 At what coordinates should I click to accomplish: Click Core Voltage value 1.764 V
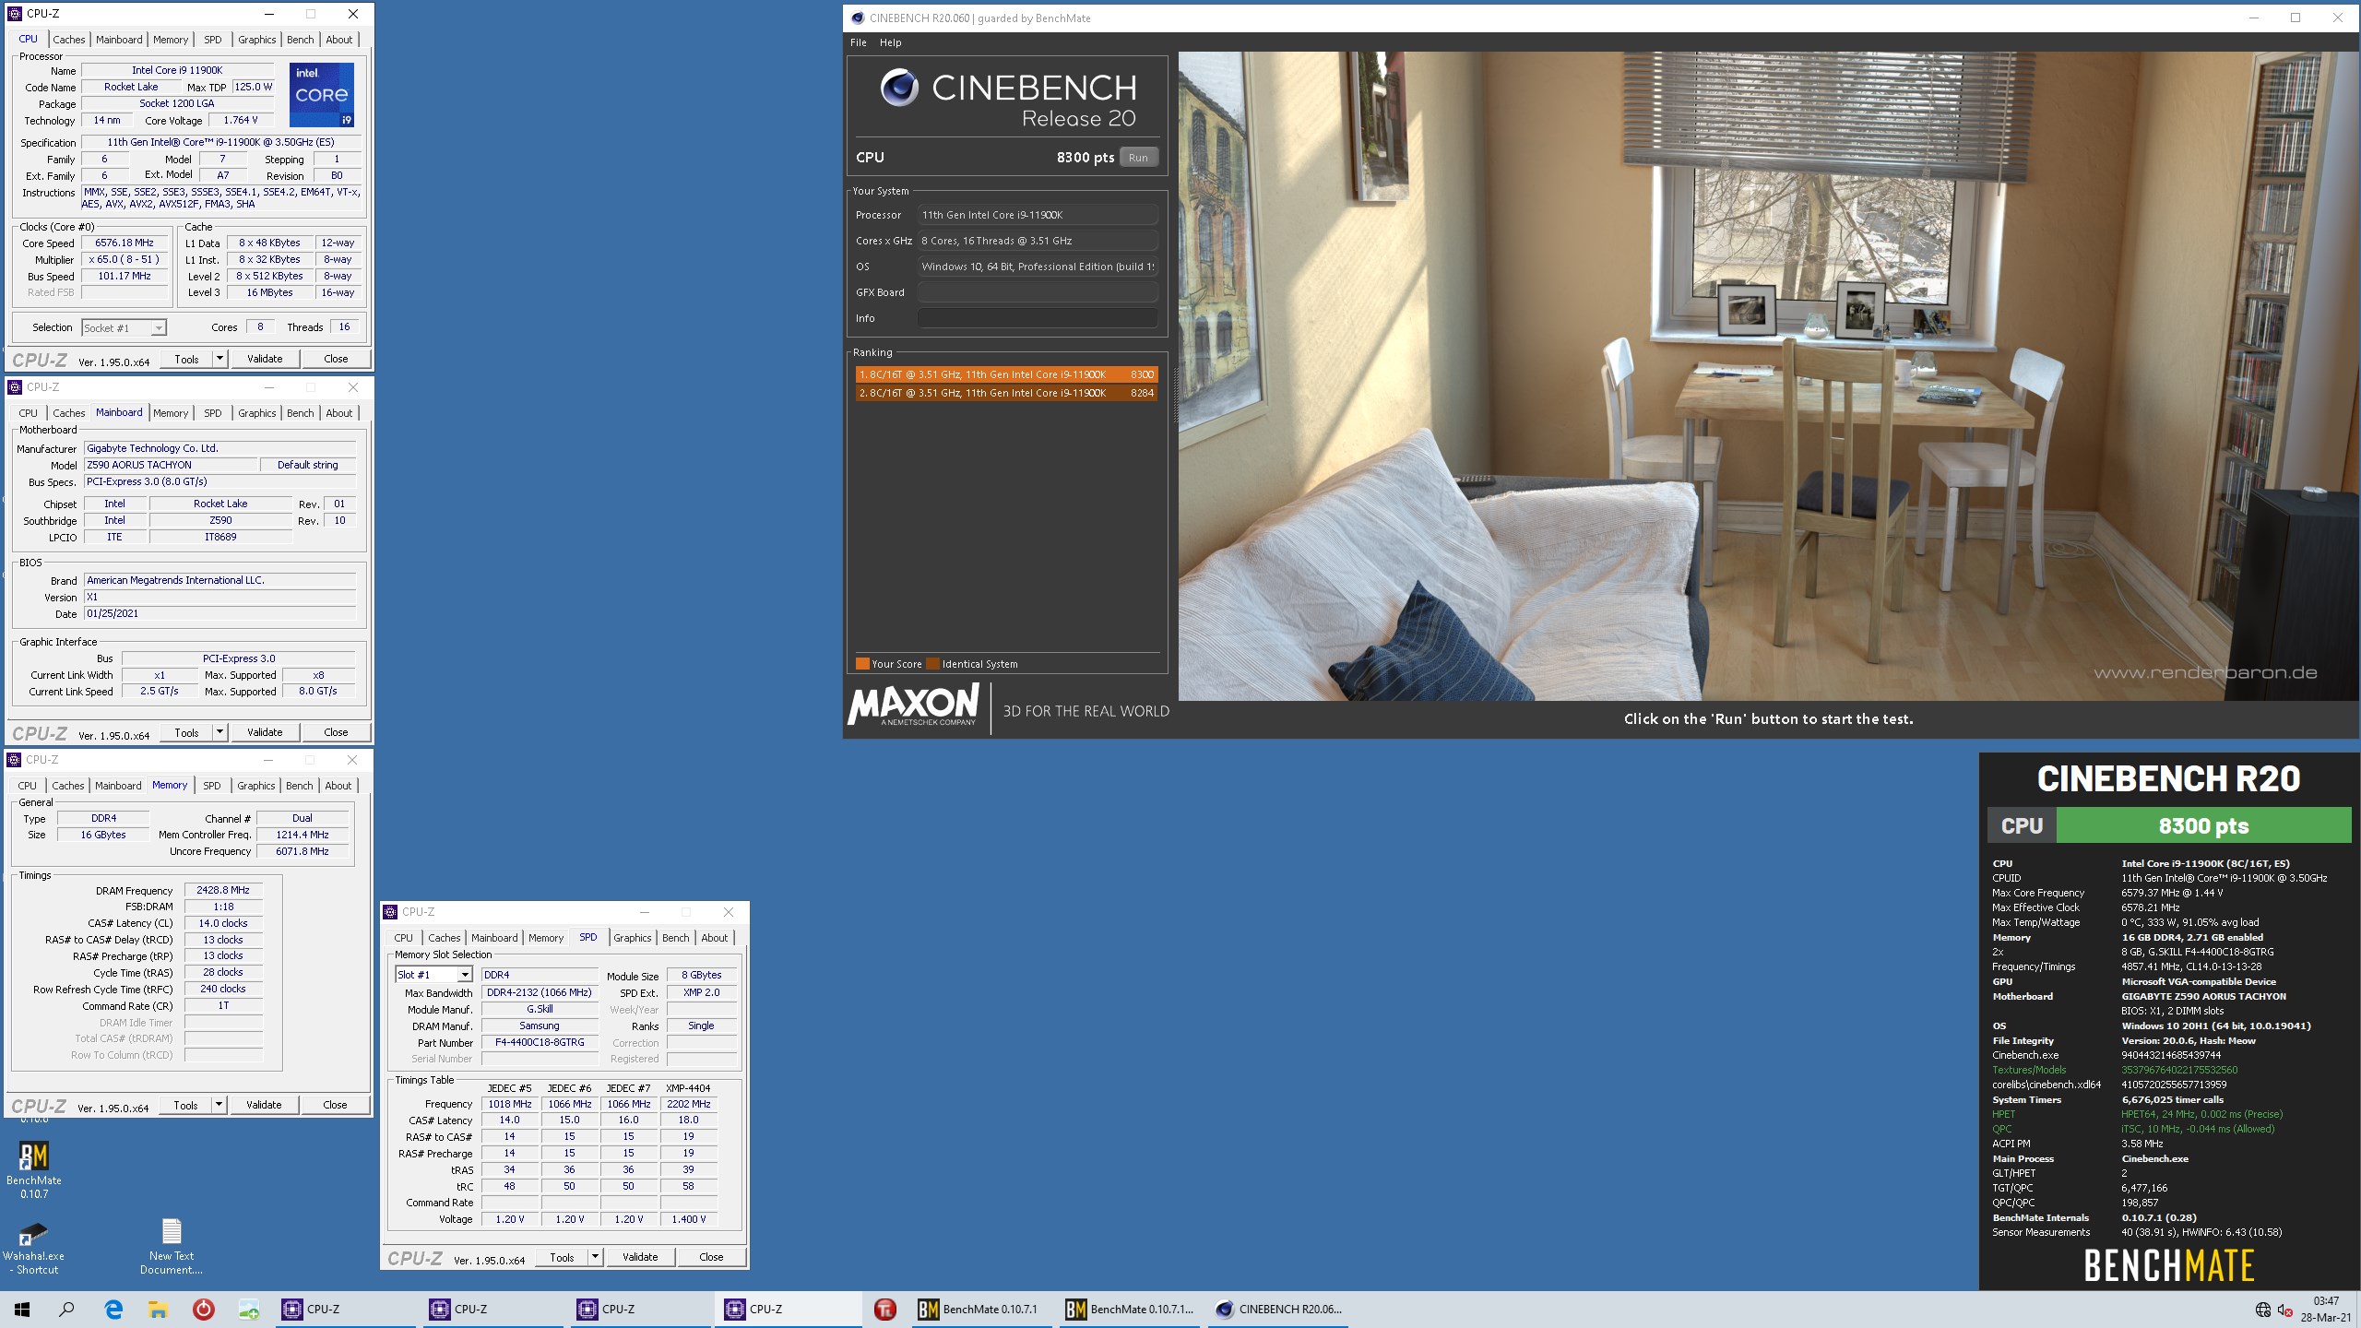coord(241,121)
